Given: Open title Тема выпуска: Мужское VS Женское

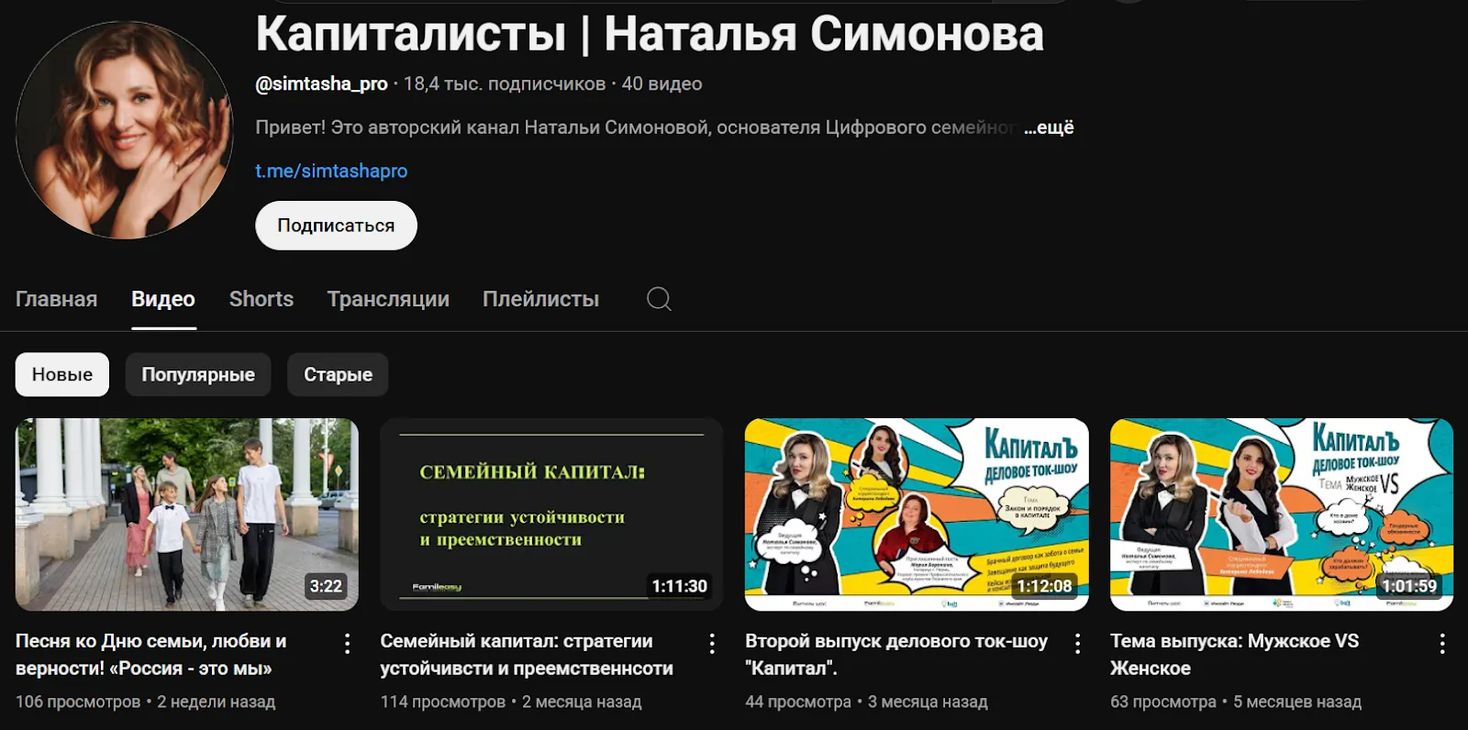Looking at the screenshot, I should [x=1235, y=655].
